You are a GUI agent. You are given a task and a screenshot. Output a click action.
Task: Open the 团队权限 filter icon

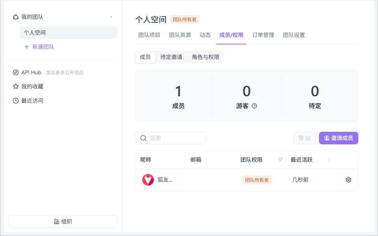(x=280, y=160)
